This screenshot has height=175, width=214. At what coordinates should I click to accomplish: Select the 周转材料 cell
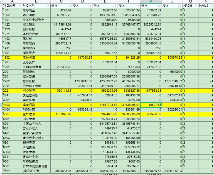(x=36, y=48)
